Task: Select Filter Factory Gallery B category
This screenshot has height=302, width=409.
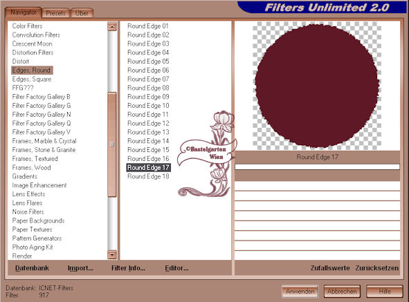Action: click(42, 97)
